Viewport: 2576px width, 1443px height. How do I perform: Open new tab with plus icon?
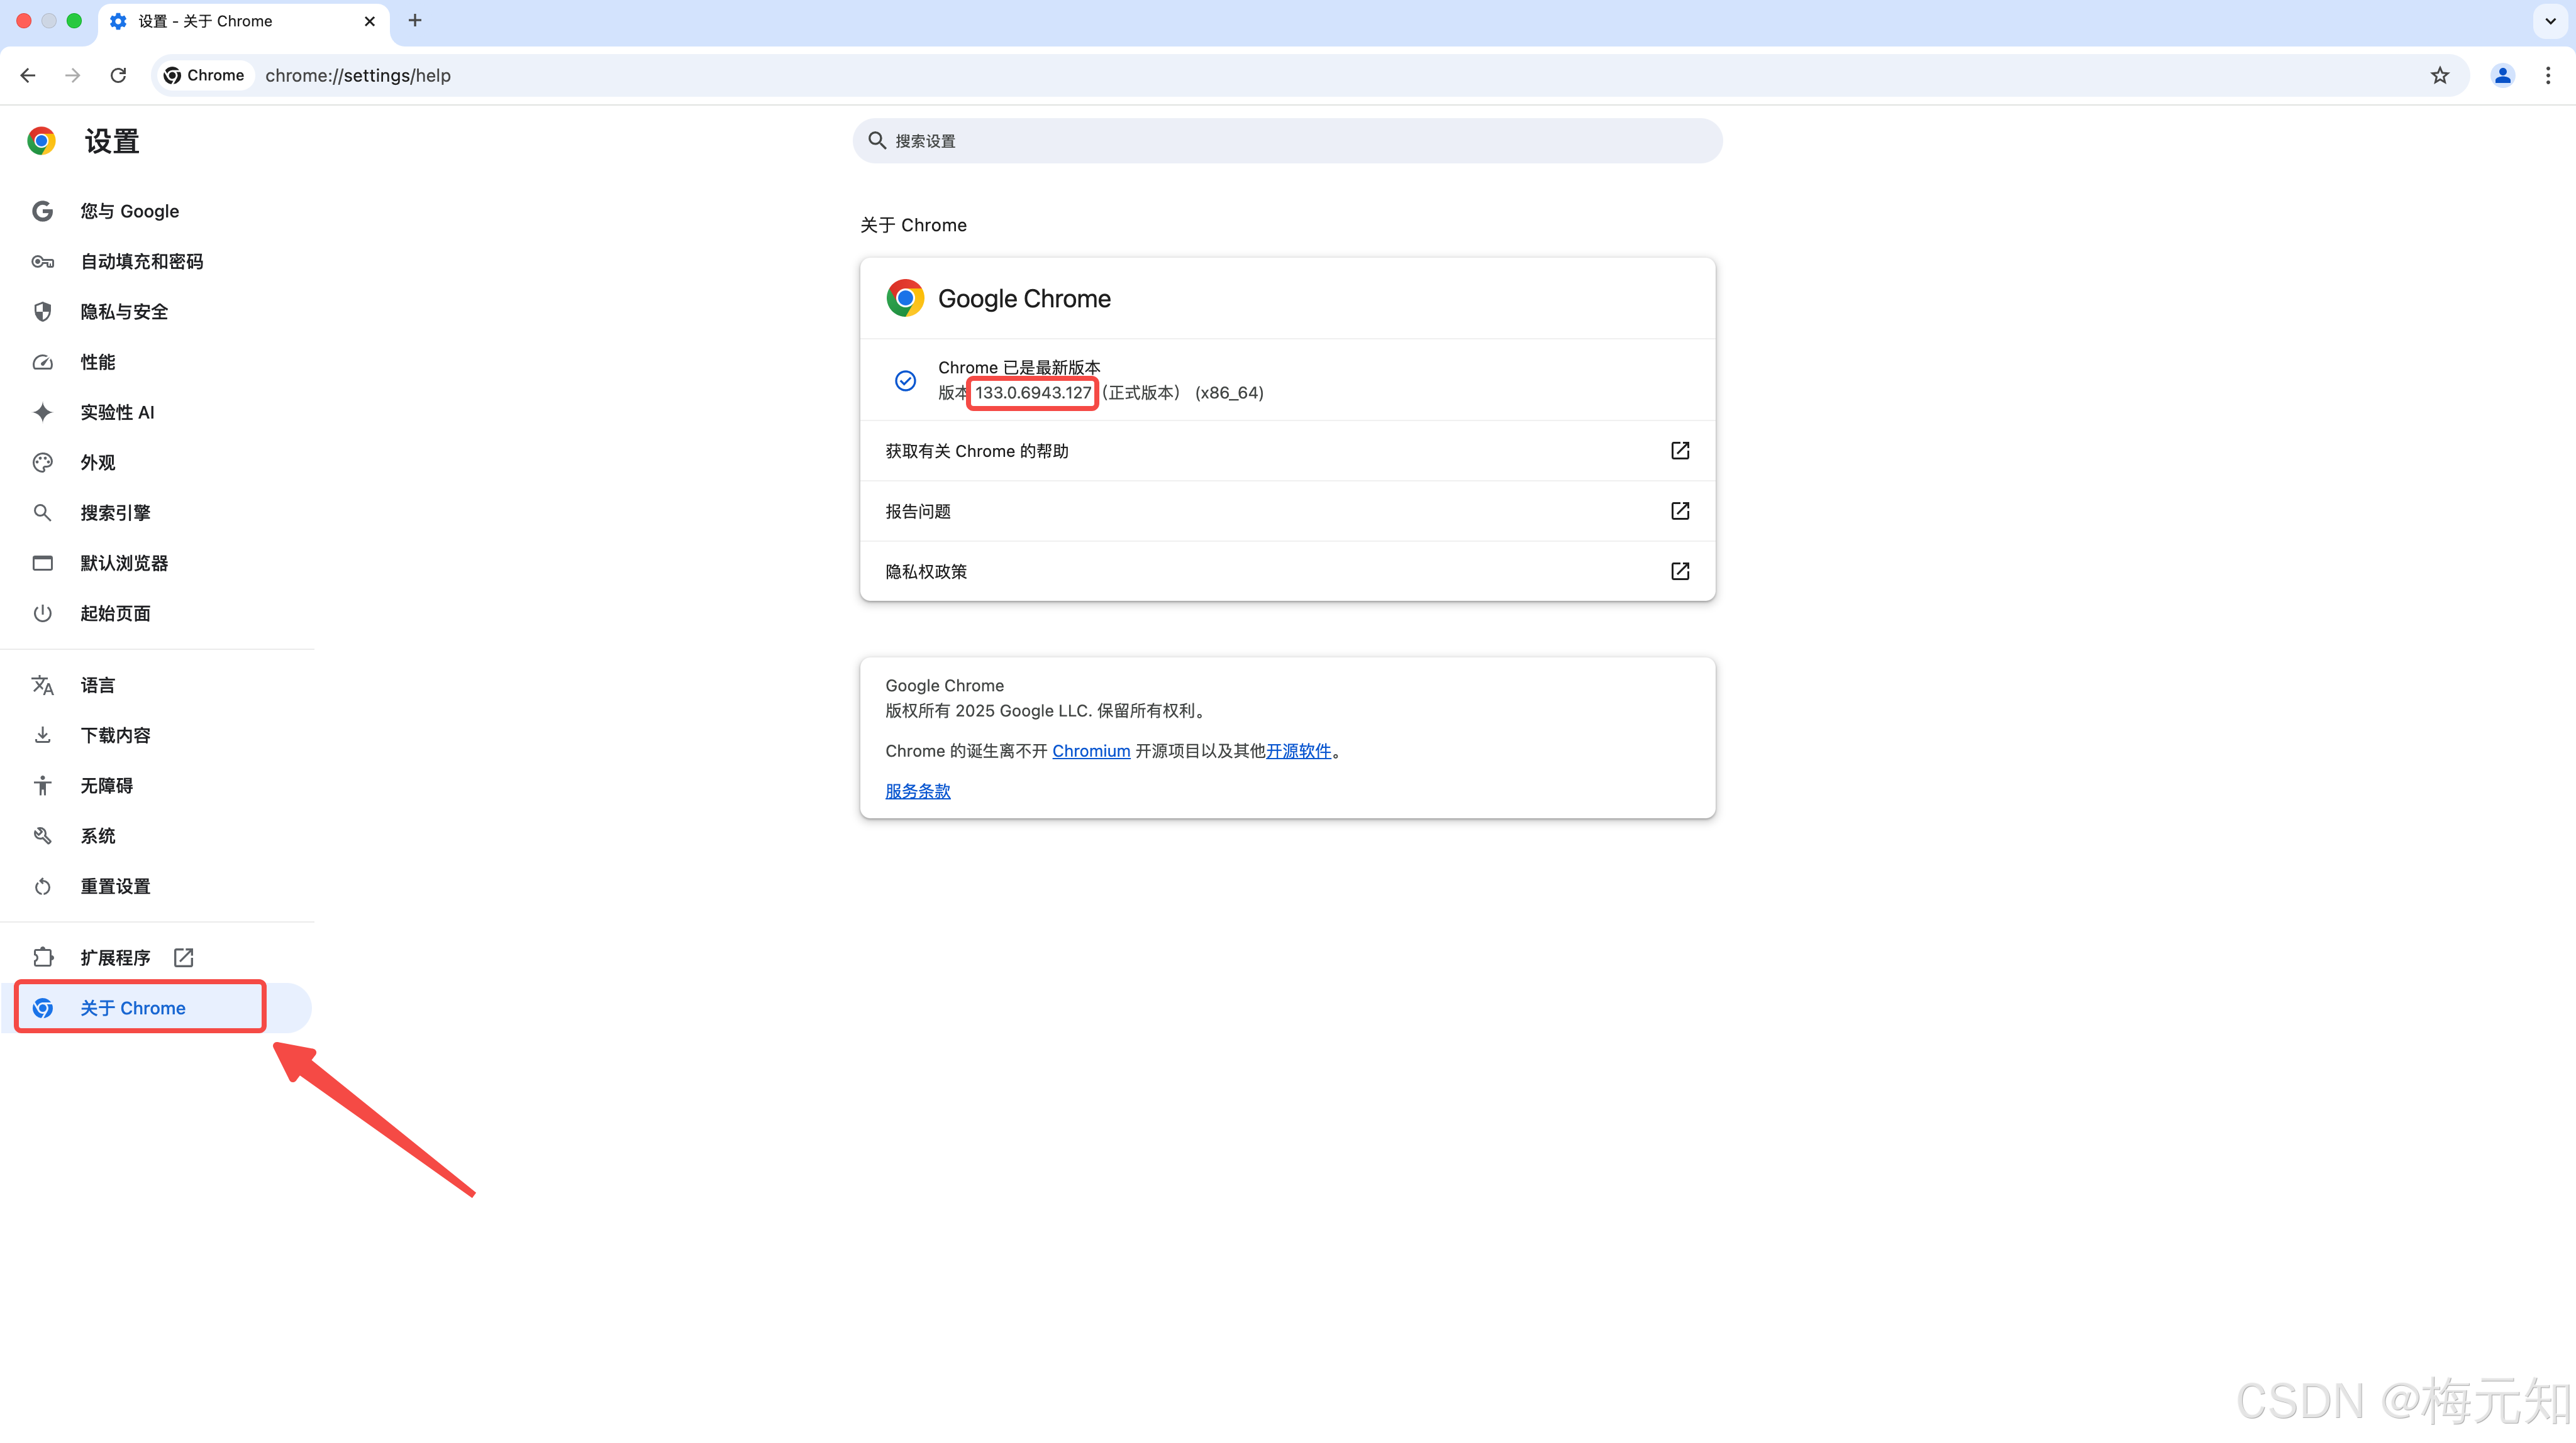415,20
